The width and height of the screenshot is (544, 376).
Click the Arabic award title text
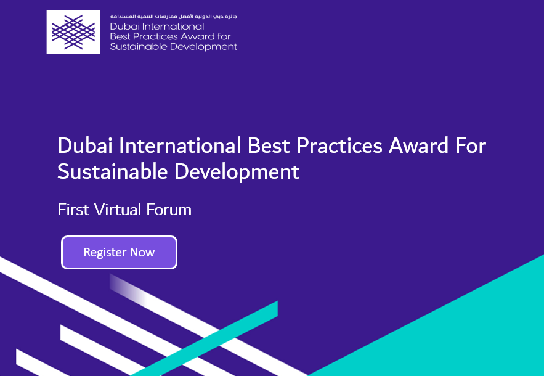tap(174, 16)
